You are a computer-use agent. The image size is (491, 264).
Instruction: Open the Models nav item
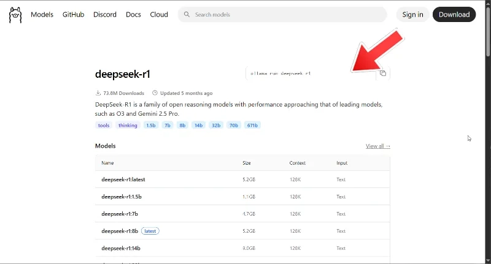42,14
